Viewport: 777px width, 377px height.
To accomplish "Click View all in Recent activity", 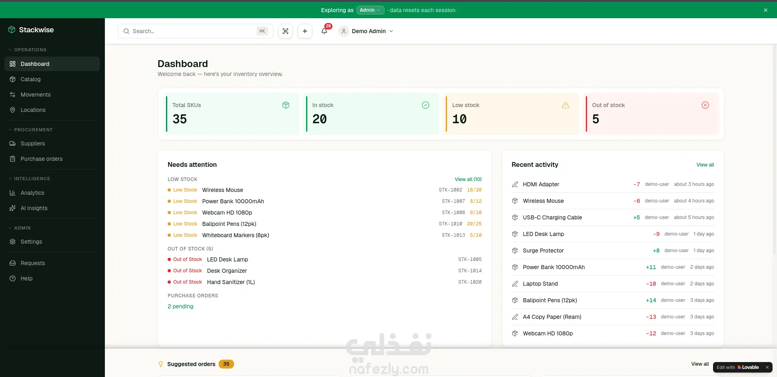I will click(x=705, y=165).
